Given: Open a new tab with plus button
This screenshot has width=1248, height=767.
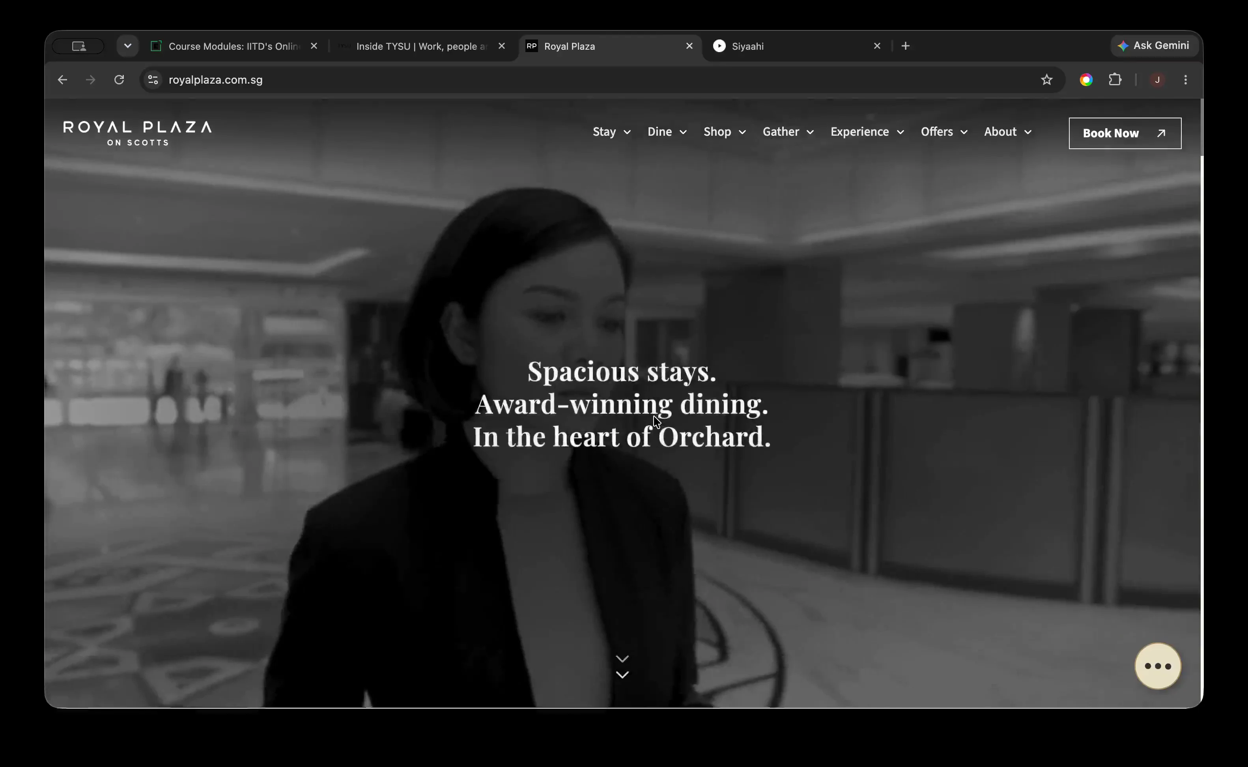Looking at the screenshot, I should pos(906,46).
